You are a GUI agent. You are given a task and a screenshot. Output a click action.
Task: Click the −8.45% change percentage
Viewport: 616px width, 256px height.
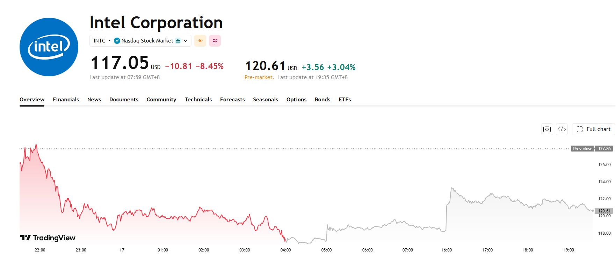click(x=210, y=66)
